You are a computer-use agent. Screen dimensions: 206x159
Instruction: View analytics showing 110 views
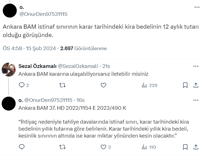(144, 147)
